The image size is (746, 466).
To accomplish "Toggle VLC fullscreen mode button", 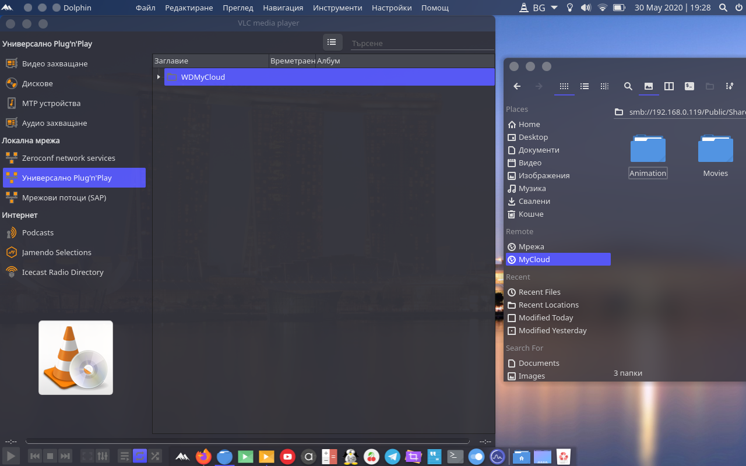I will [87, 456].
